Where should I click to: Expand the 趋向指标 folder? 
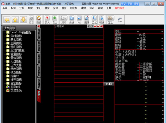pyautogui.click(x=14, y=47)
